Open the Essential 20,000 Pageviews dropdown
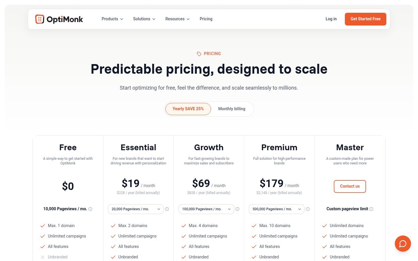Image resolution: width=418 pixels, height=261 pixels. pos(136,209)
